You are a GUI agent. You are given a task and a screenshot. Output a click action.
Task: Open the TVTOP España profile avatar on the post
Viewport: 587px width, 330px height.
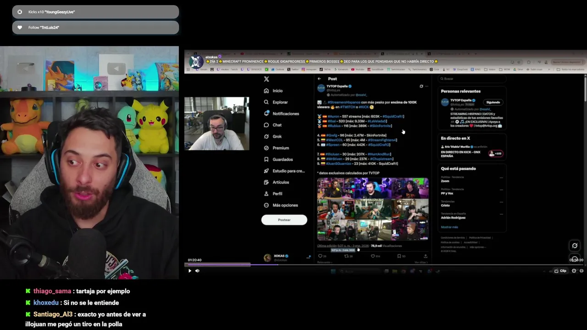click(321, 88)
